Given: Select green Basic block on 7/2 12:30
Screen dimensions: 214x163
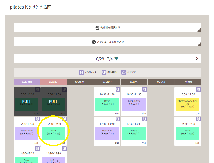Looking at the screenshot, I should point(134,134).
